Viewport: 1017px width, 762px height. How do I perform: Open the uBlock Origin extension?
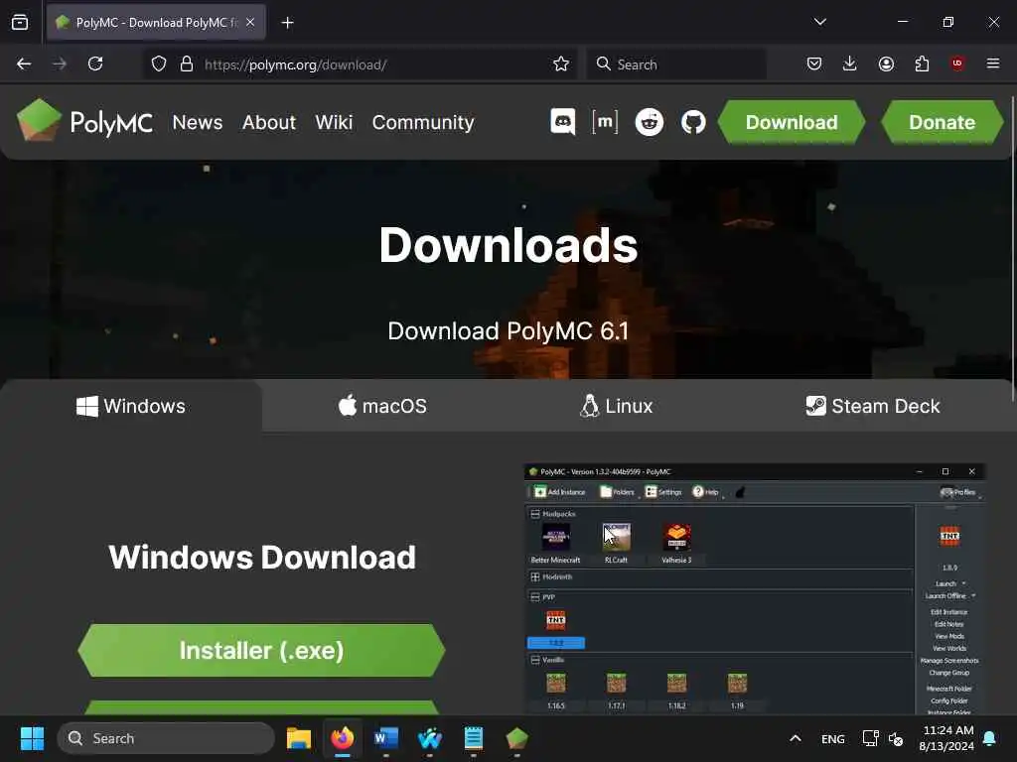tap(957, 63)
